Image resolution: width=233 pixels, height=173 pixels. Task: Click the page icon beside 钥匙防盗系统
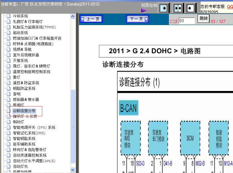pyautogui.click(x=9, y=89)
